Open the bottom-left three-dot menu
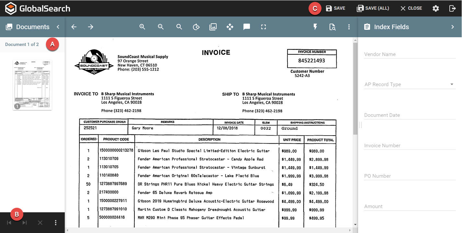The width and height of the screenshot is (462, 233). coord(56,223)
